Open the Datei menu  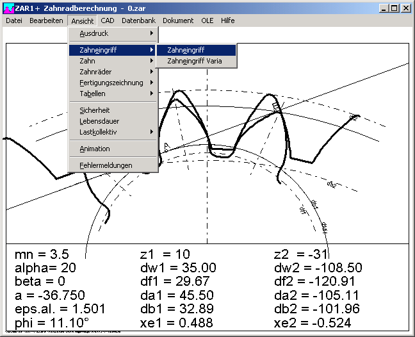tap(13, 21)
